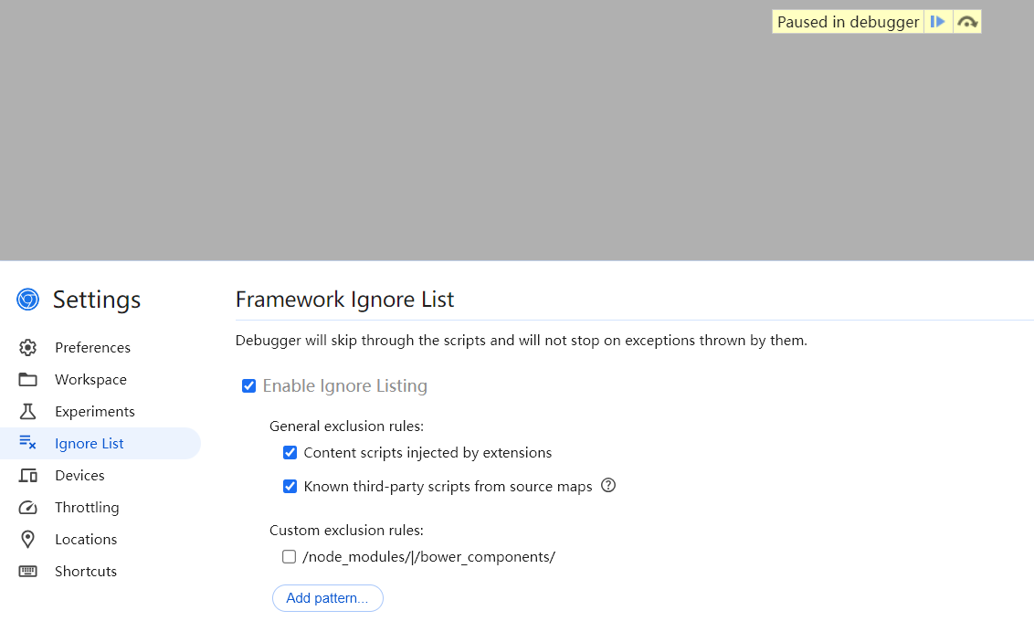This screenshot has height=621, width=1034.
Task: Click the Workspace folder icon
Action: 27,380
